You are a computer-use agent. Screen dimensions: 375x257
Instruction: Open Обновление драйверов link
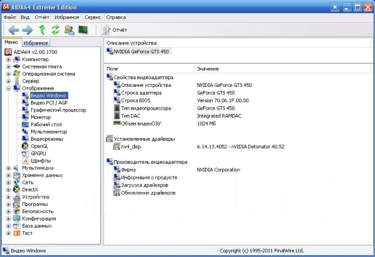pos(148,193)
